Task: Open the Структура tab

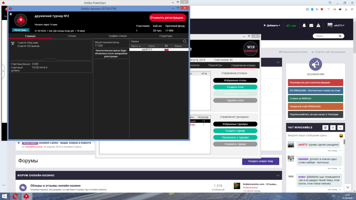Action: click(166, 36)
